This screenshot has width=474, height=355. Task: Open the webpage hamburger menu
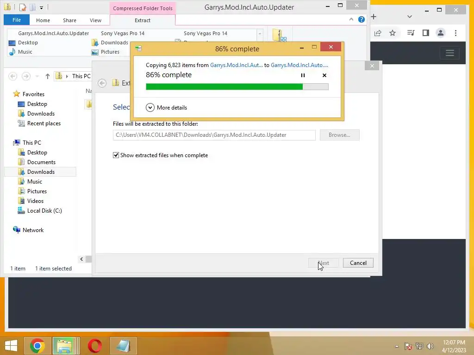click(x=450, y=53)
